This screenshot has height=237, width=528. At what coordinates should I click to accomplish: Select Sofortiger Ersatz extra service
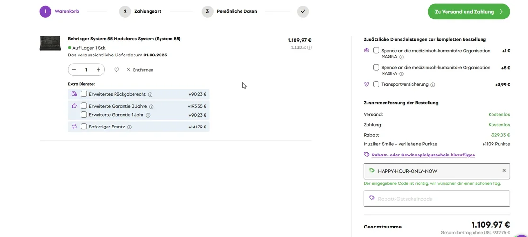pyautogui.click(x=84, y=127)
